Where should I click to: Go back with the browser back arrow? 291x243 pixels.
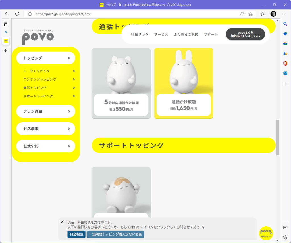(7, 14)
